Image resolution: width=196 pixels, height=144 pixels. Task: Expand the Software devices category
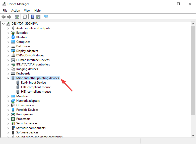pos(8,133)
